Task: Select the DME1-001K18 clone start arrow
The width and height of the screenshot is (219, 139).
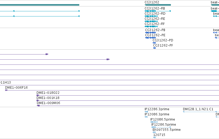Action: (x=38, y=100)
